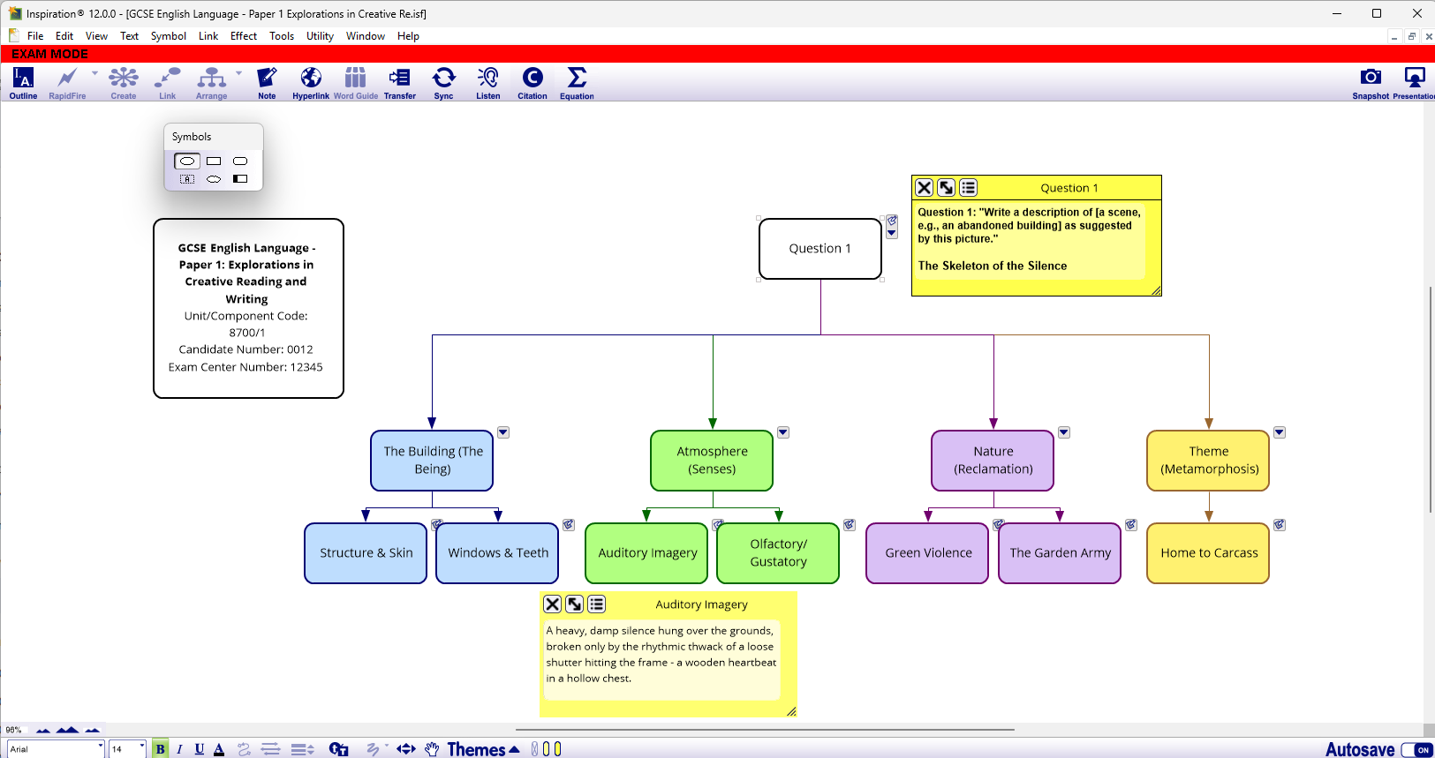Viewport: 1435px width, 758px height.
Task: Collapse subtopics of Theme (Metamorphosis)
Action: [x=1280, y=432]
